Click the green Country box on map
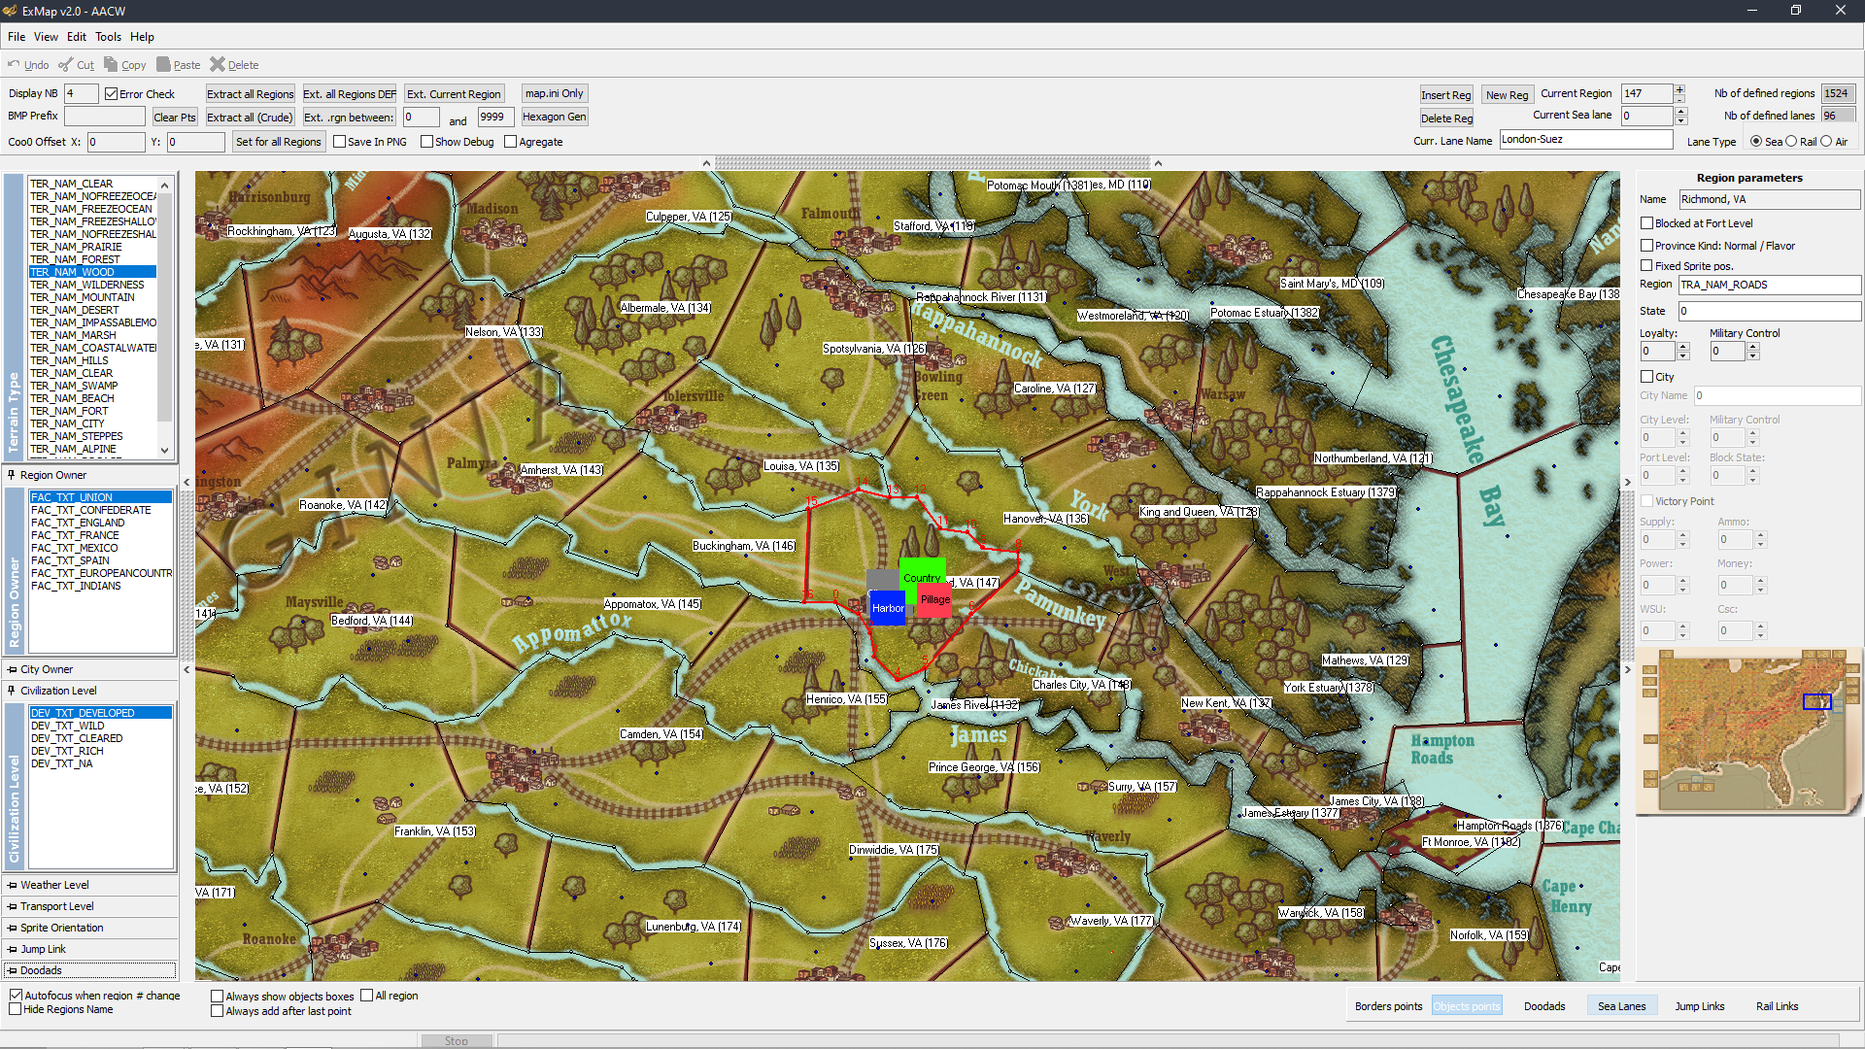Image resolution: width=1865 pixels, height=1049 pixels. [x=921, y=569]
